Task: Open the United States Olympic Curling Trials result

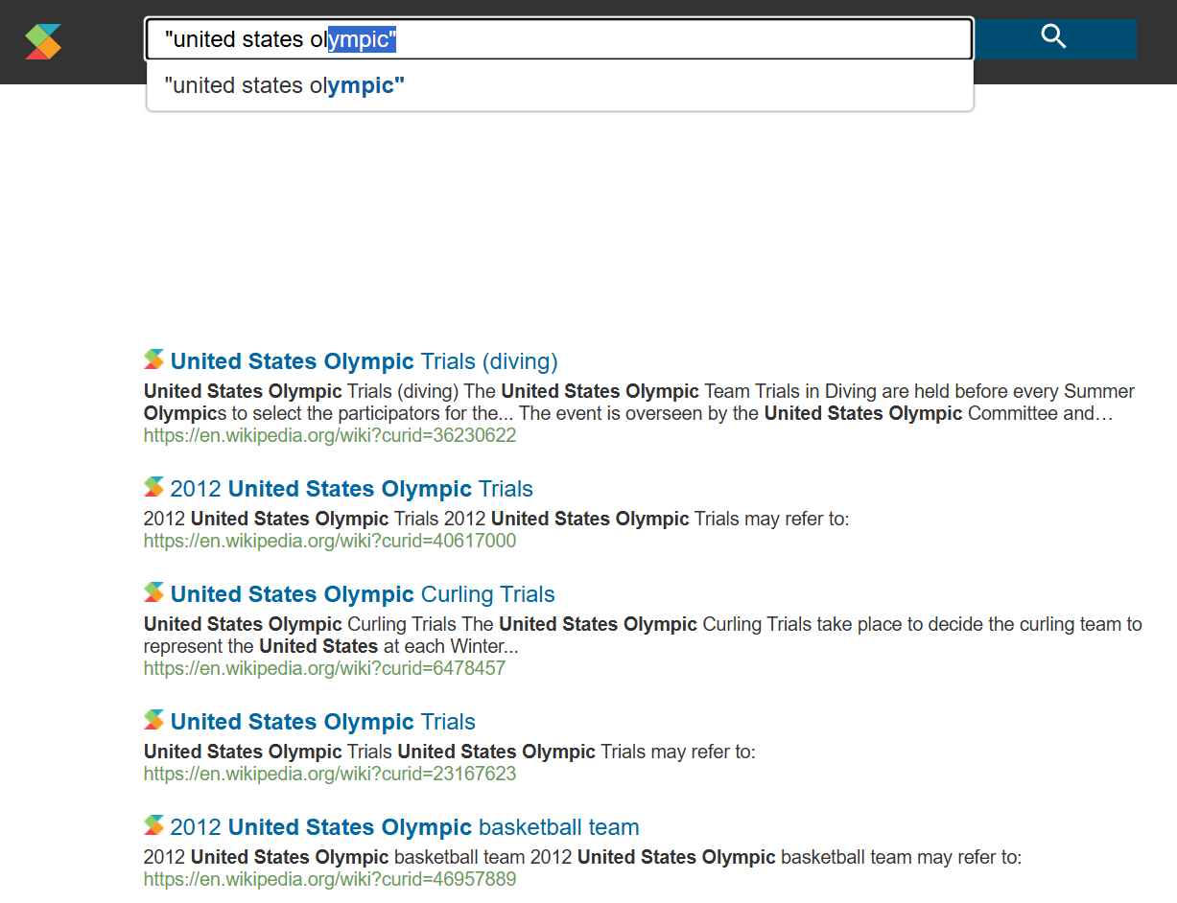Action: (x=363, y=594)
